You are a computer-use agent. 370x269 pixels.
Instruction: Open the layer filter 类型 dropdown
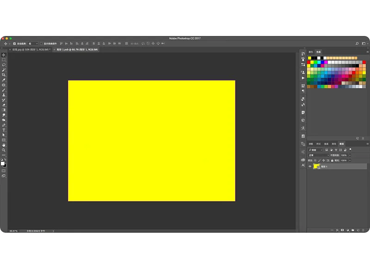click(315, 150)
